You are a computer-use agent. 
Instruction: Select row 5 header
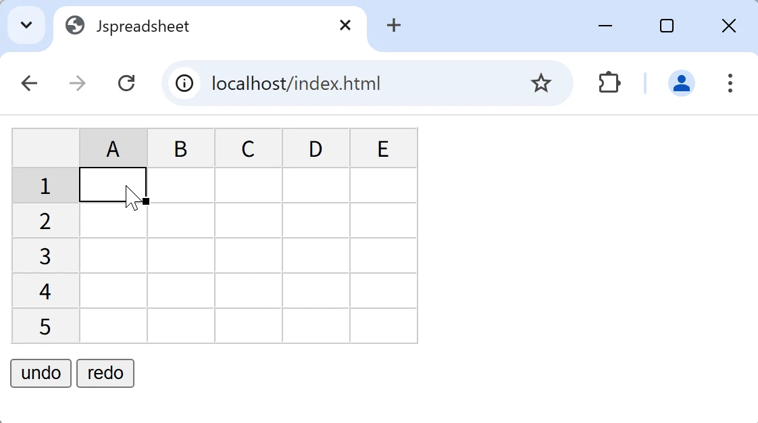45,326
